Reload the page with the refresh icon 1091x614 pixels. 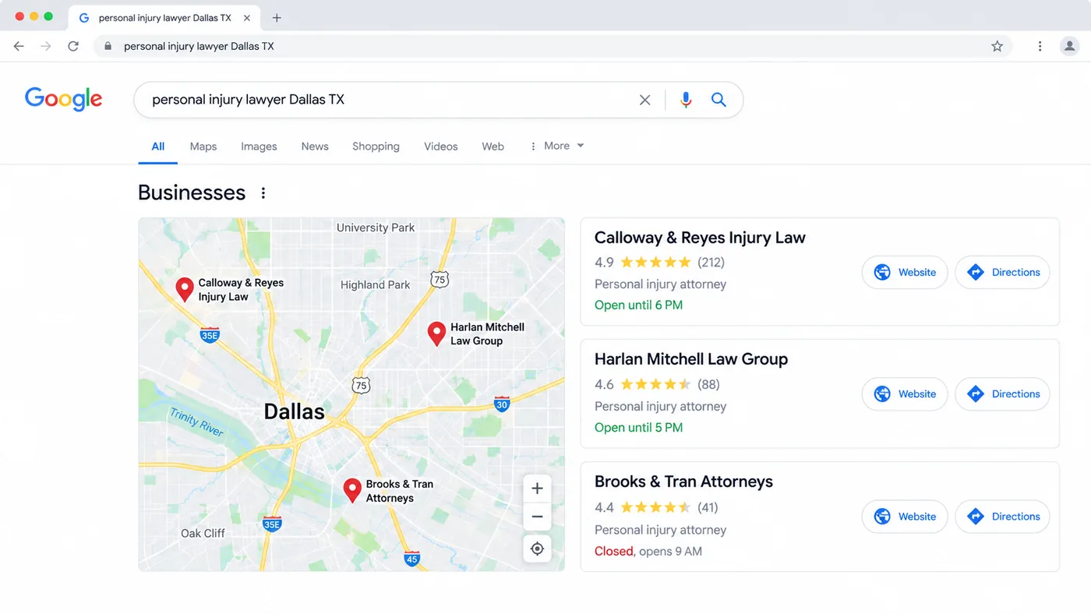[73, 46]
